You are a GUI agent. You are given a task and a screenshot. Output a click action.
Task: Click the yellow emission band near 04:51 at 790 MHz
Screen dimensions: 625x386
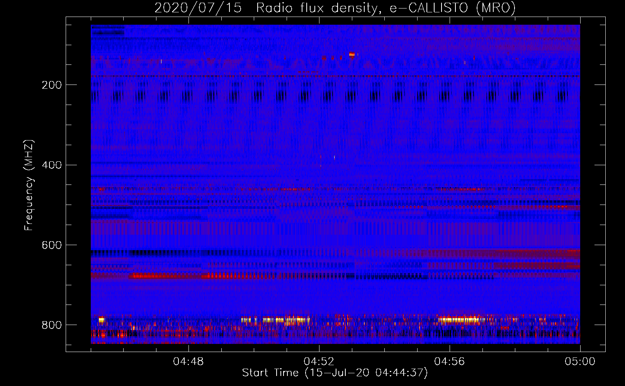[x=286, y=320]
